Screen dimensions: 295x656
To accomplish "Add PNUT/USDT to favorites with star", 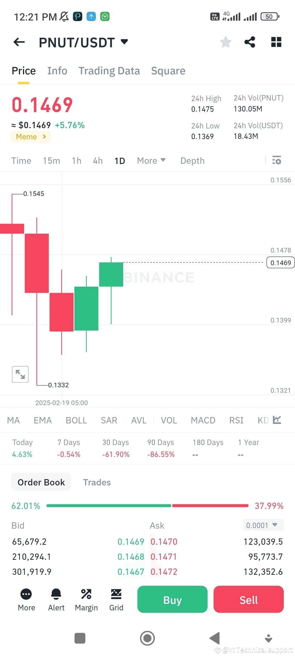I will pyautogui.click(x=226, y=42).
